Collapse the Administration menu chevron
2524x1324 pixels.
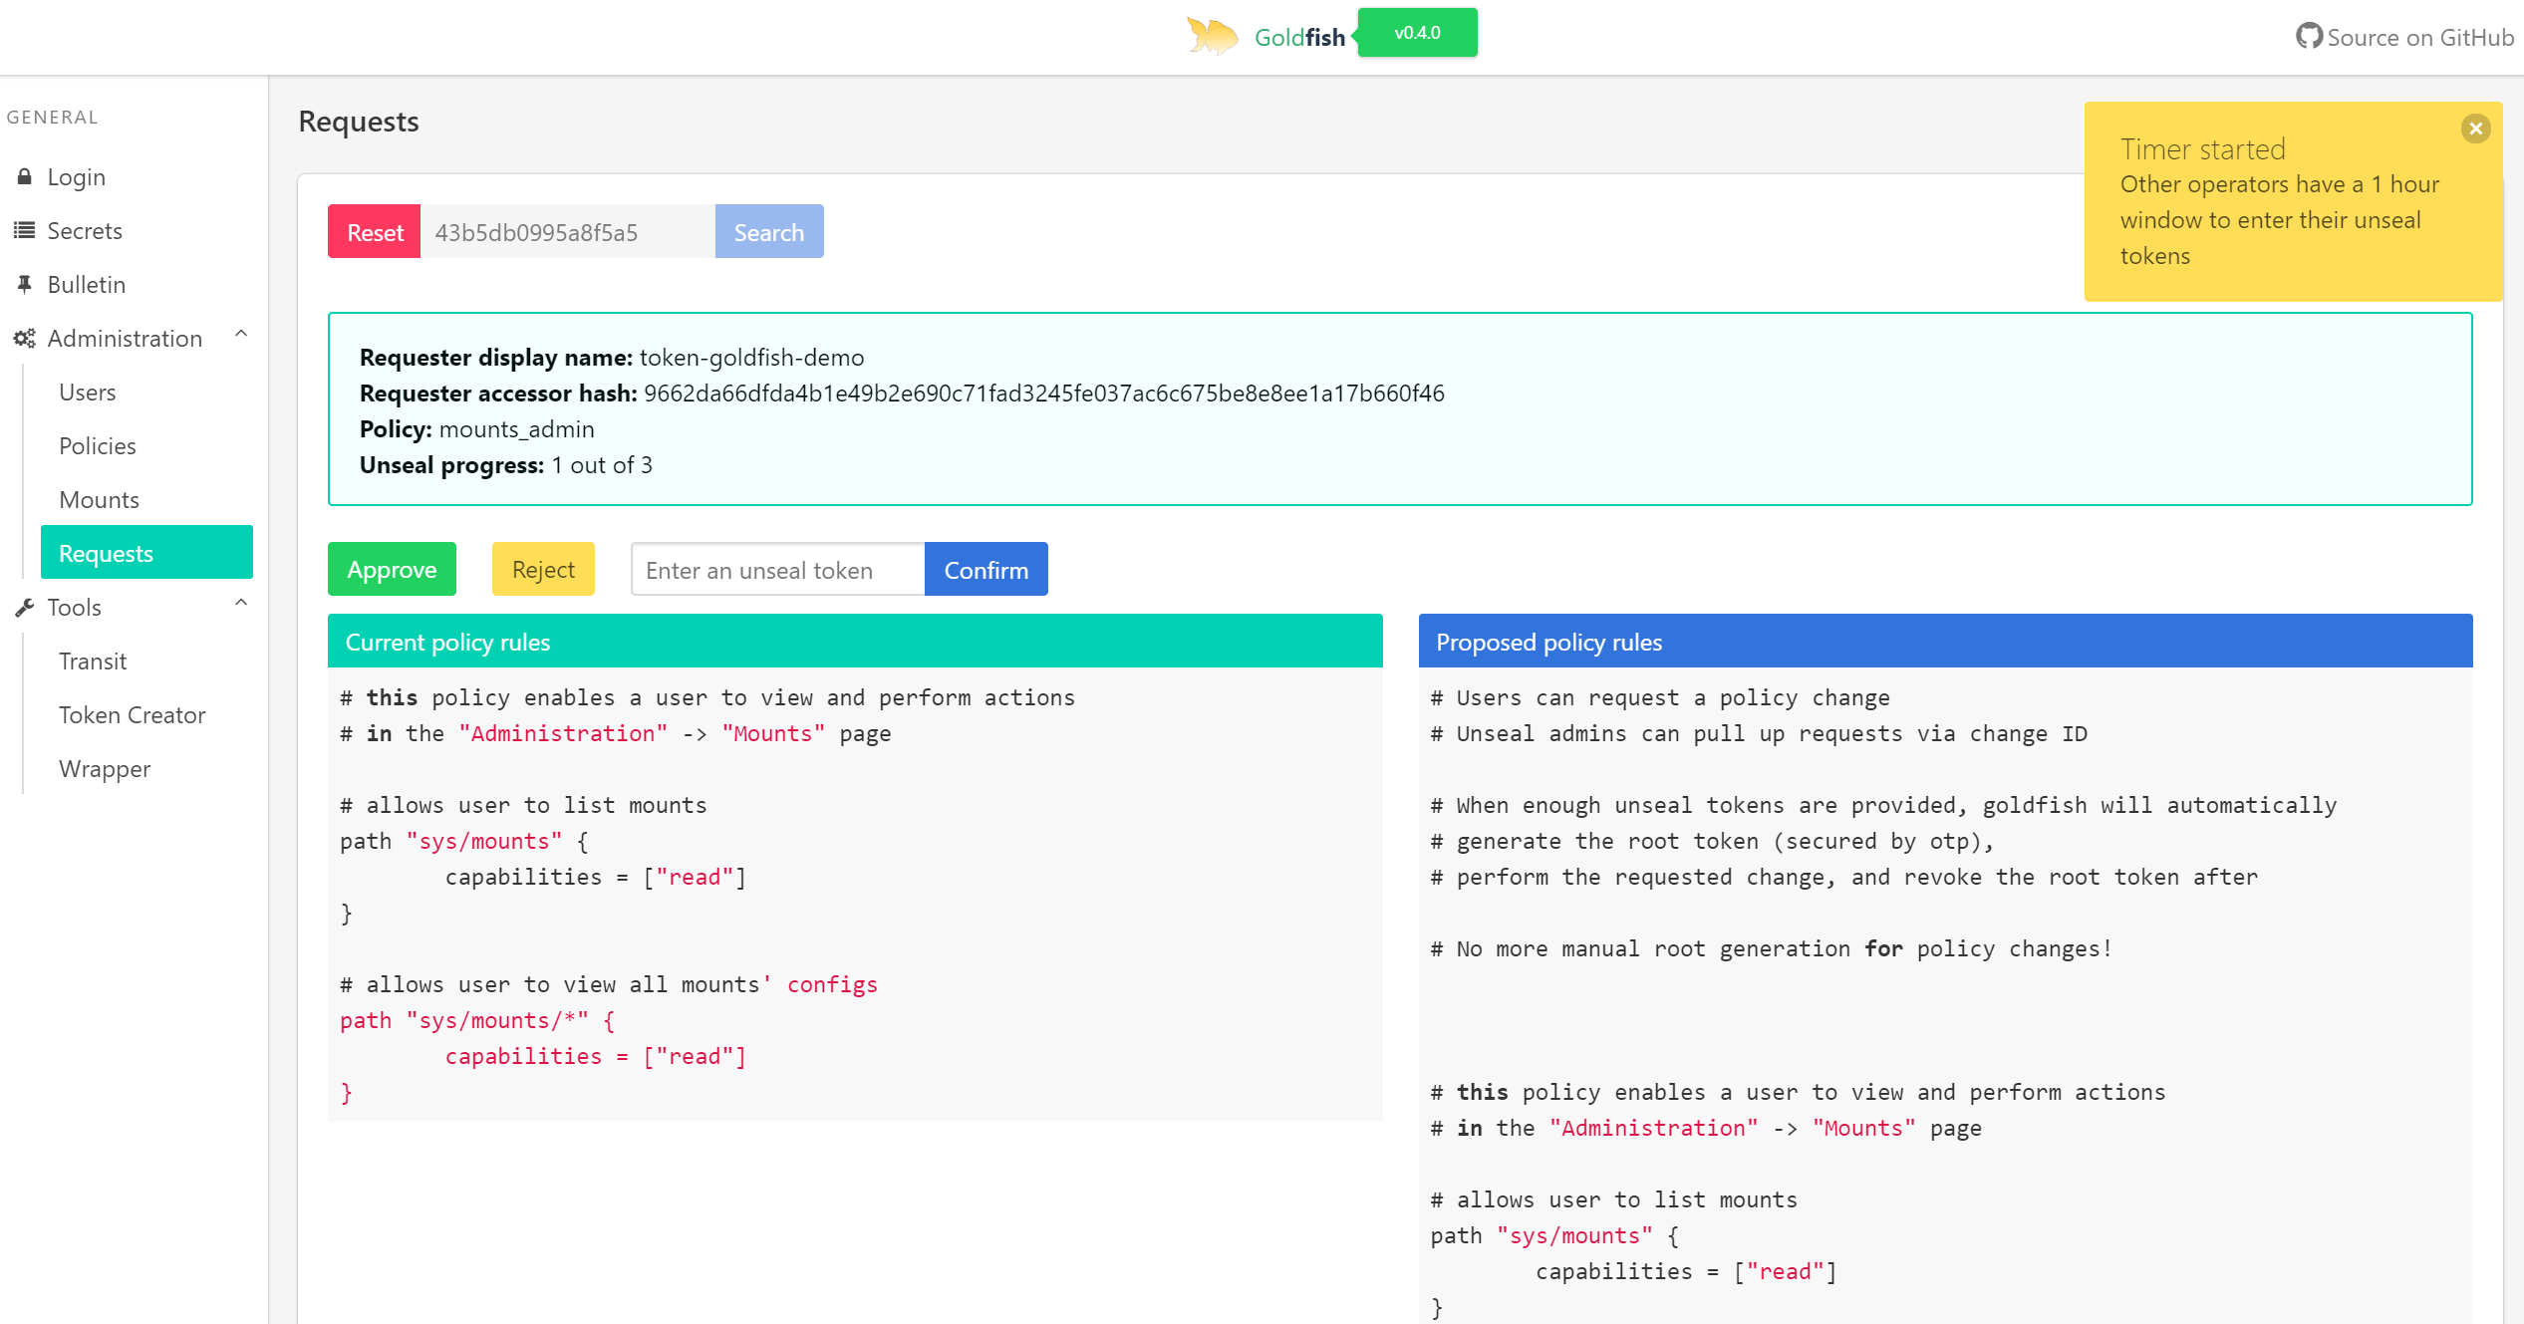coord(241,335)
